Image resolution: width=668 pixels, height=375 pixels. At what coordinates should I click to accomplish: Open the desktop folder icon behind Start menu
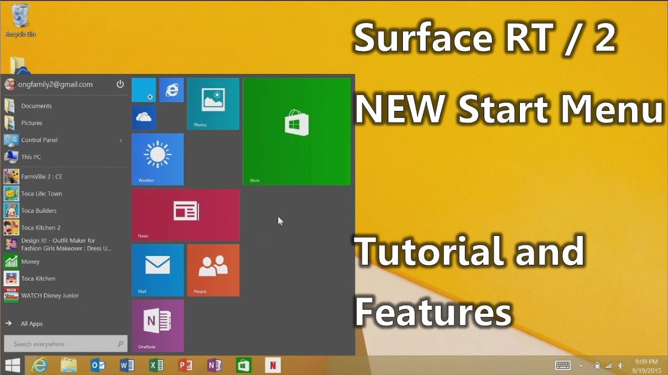(x=20, y=65)
